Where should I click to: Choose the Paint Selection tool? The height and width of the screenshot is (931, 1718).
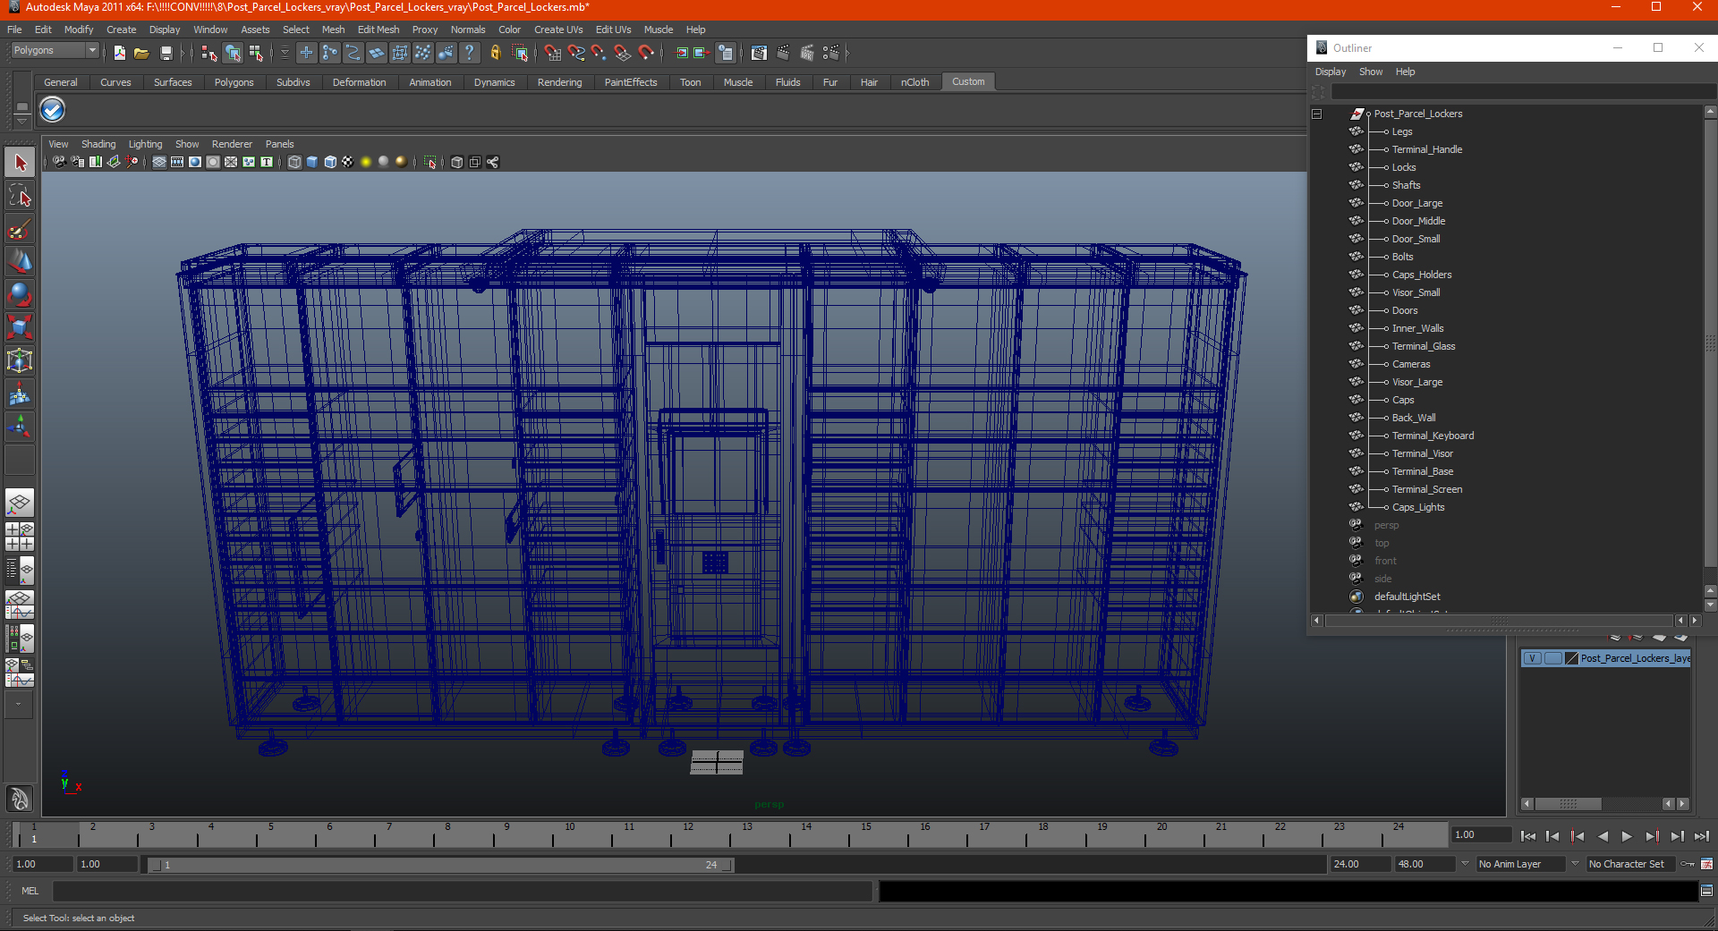[x=20, y=229]
